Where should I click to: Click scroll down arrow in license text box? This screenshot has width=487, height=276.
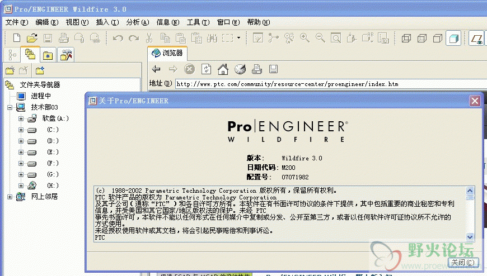coord(470,237)
